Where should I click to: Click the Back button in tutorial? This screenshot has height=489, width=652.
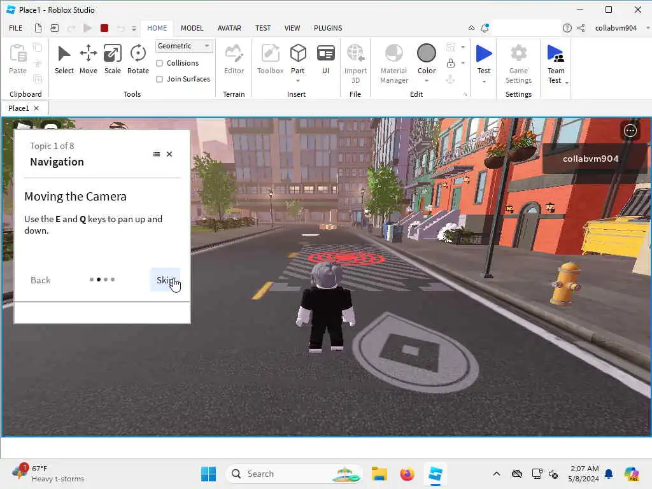[x=40, y=280]
